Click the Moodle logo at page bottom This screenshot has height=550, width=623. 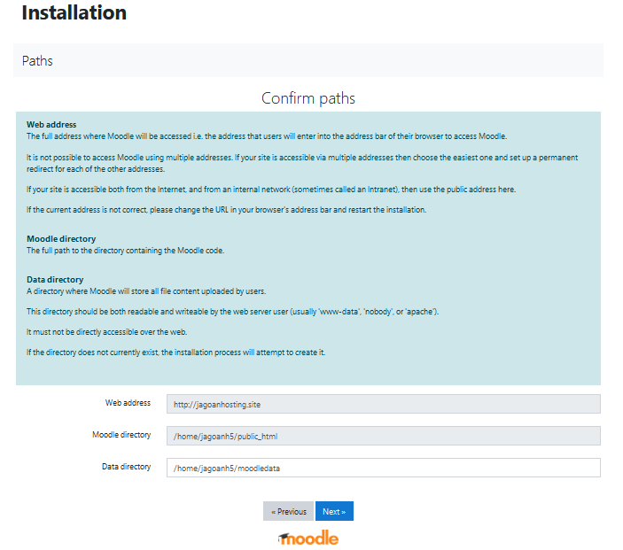click(308, 538)
